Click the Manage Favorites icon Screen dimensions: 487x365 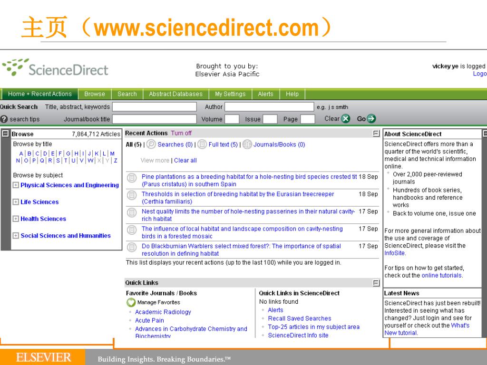(130, 302)
